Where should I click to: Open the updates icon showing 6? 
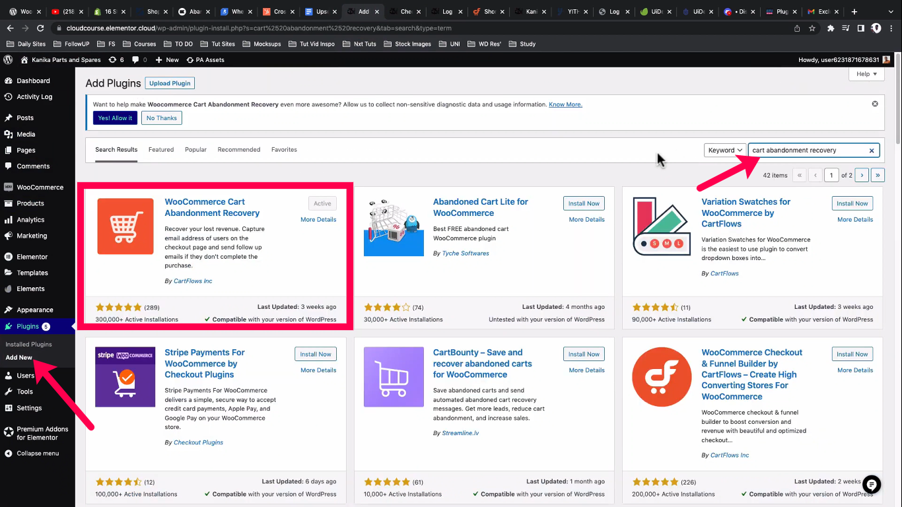tap(116, 59)
